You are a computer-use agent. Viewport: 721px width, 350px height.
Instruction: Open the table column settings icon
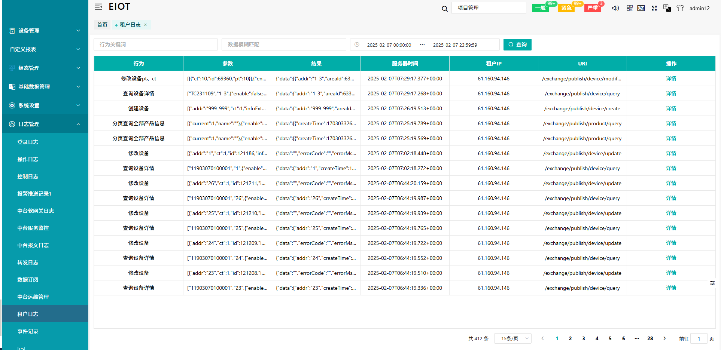(712, 283)
